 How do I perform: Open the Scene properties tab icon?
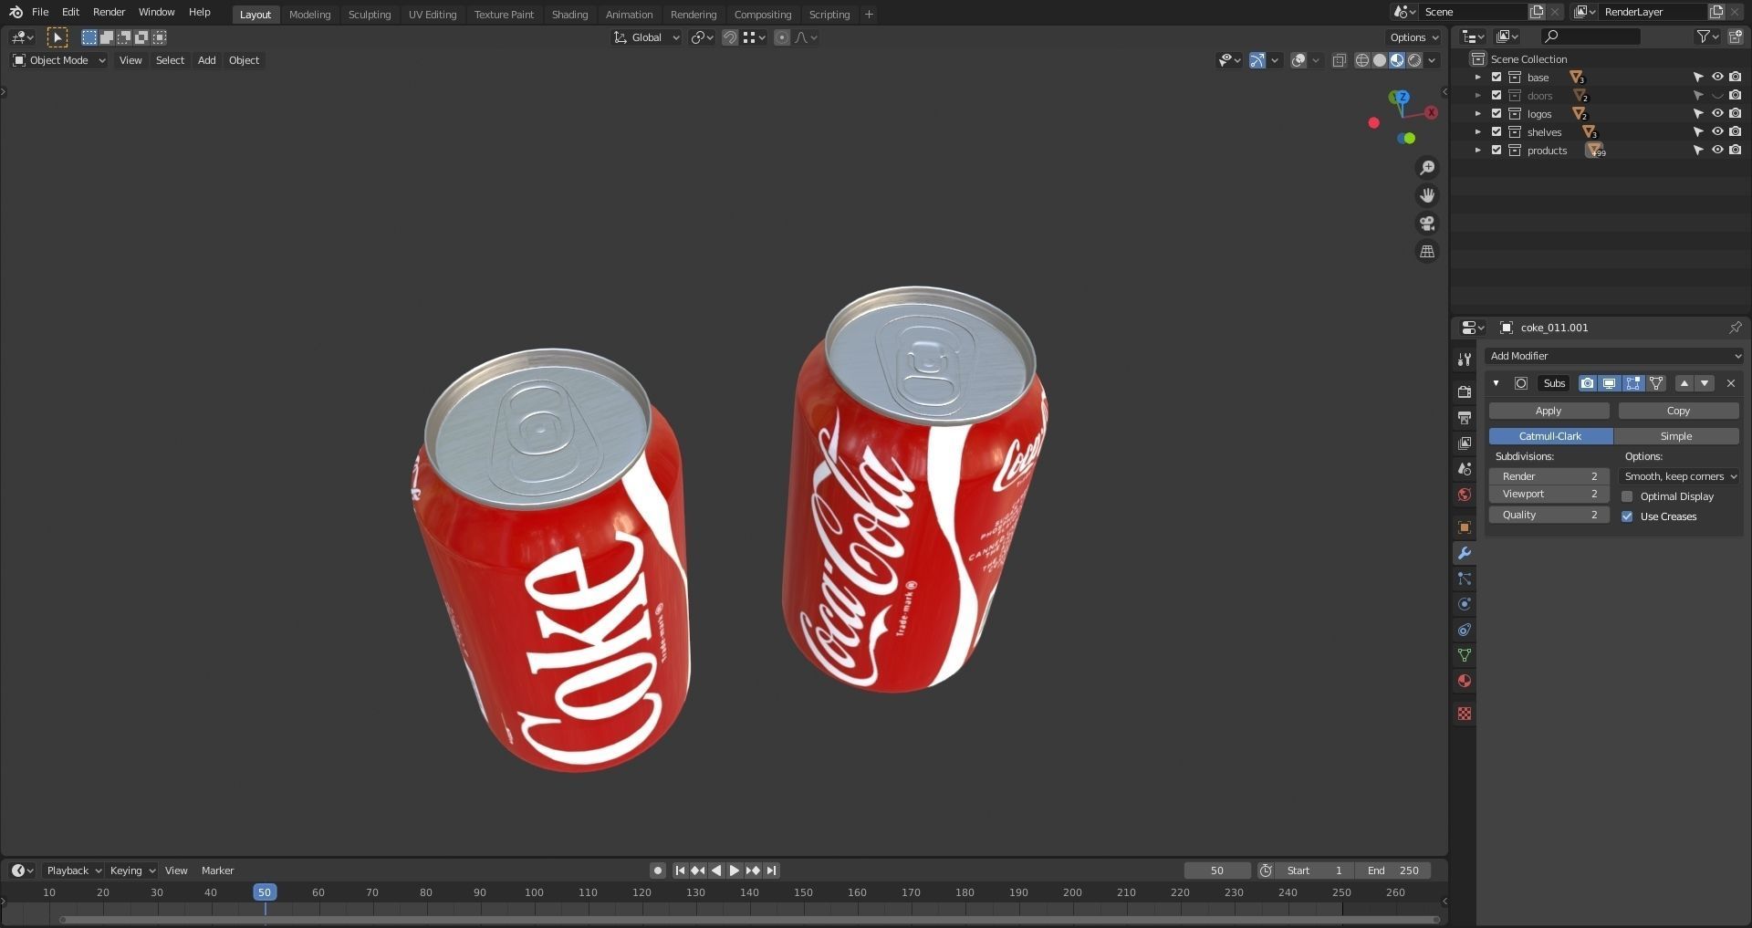1465,469
